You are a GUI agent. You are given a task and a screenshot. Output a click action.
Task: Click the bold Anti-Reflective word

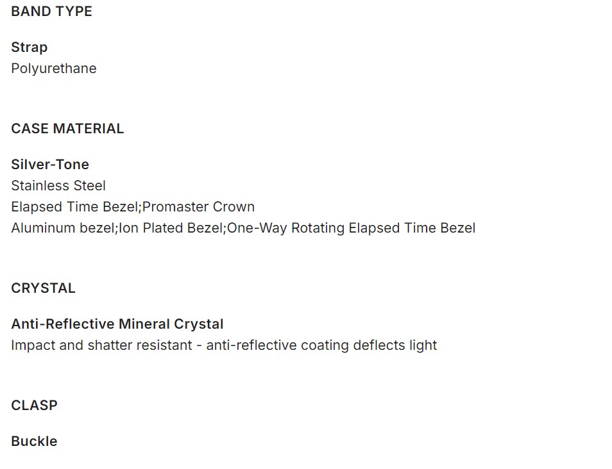click(x=63, y=324)
